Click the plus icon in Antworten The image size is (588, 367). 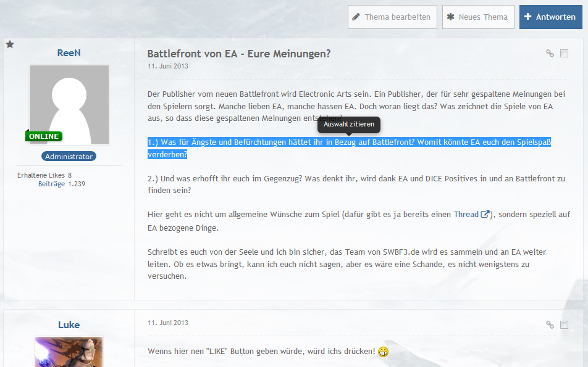click(527, 17)
